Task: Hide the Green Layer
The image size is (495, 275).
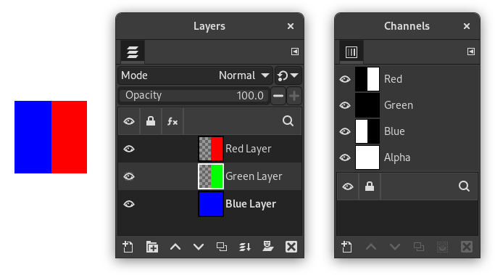Action: (129, 176)
